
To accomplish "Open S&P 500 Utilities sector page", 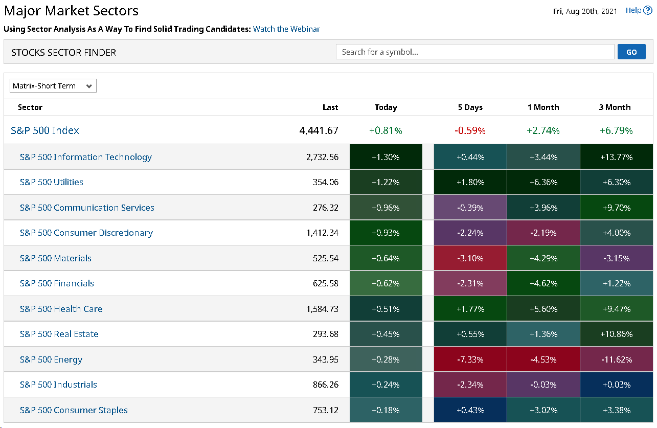I will 52,182.
